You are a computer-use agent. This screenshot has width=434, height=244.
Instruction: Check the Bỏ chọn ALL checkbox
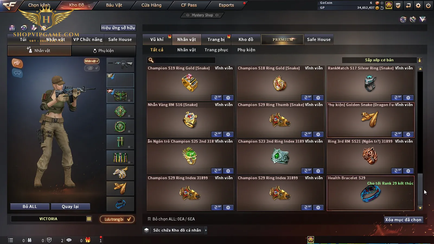(149, 219)
